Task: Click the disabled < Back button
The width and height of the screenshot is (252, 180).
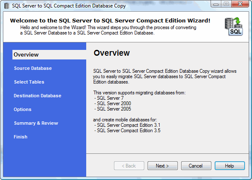Action: pyautogui.click(x=129, y=166)
